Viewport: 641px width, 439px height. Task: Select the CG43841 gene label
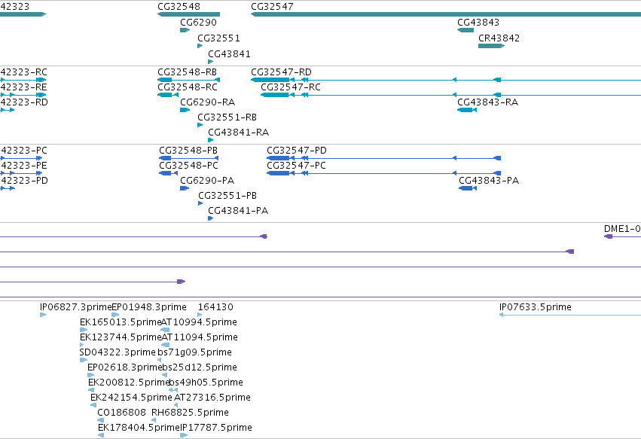point(229,54)
